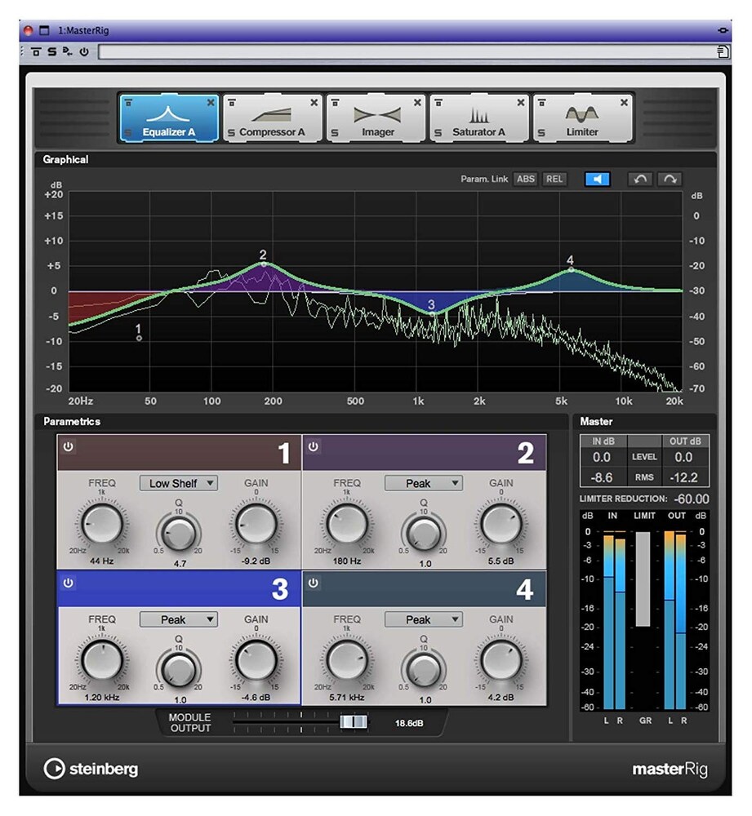Open band 3's Peak filter type dropdown
Image resolution: width=752 pixels, height=816 pixels.
[179, 620]
